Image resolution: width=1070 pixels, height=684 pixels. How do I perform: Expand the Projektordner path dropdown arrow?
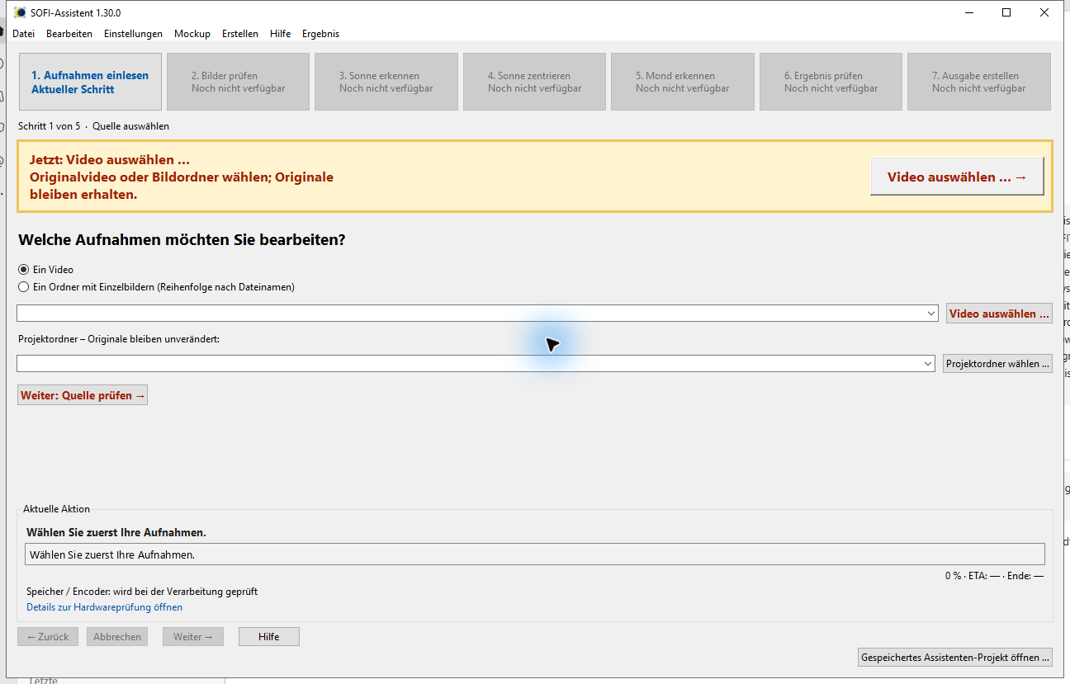coord(928,363)
